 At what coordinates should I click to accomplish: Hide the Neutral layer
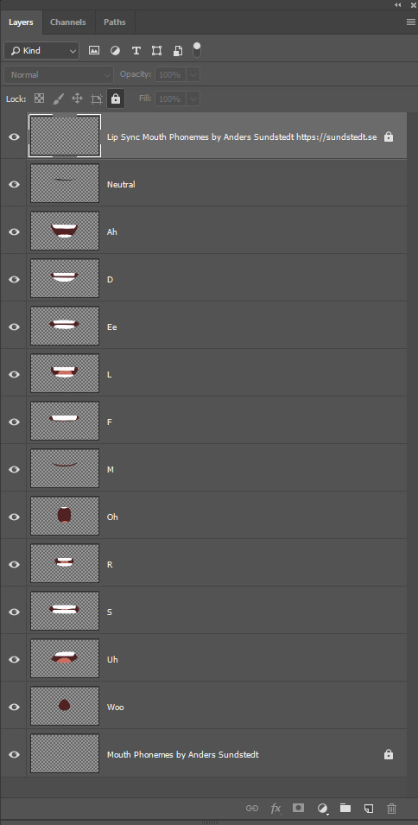coord(14,184)
